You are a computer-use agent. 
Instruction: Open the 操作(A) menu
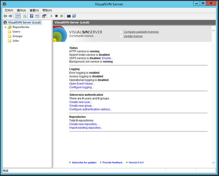pyautogui.click(x=21, y=11)
